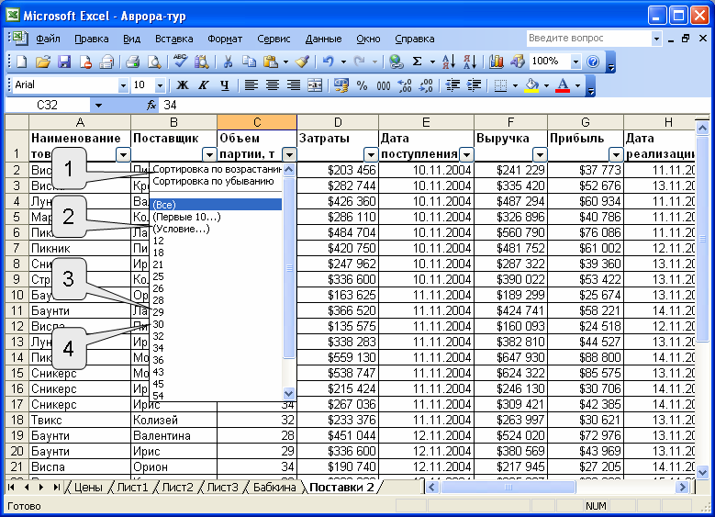Open the Данные menu
The image size is (715, 517).
click(323, 39)
